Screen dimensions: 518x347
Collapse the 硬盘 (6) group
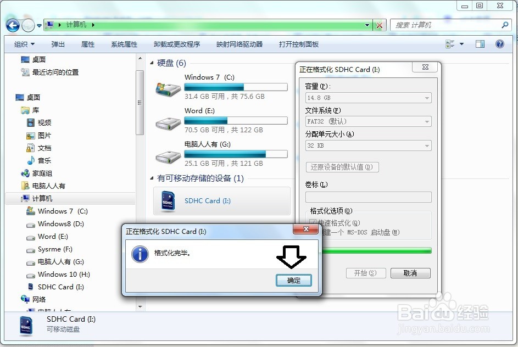(152, 63)
